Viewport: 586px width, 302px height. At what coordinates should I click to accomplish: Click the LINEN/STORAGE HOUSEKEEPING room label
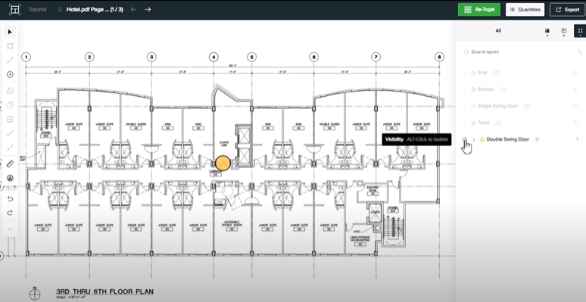click(x=360, y=238)
